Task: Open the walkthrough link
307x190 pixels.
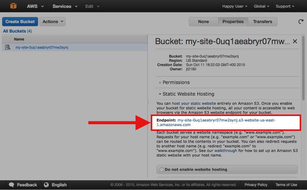Action: [226, 151]
